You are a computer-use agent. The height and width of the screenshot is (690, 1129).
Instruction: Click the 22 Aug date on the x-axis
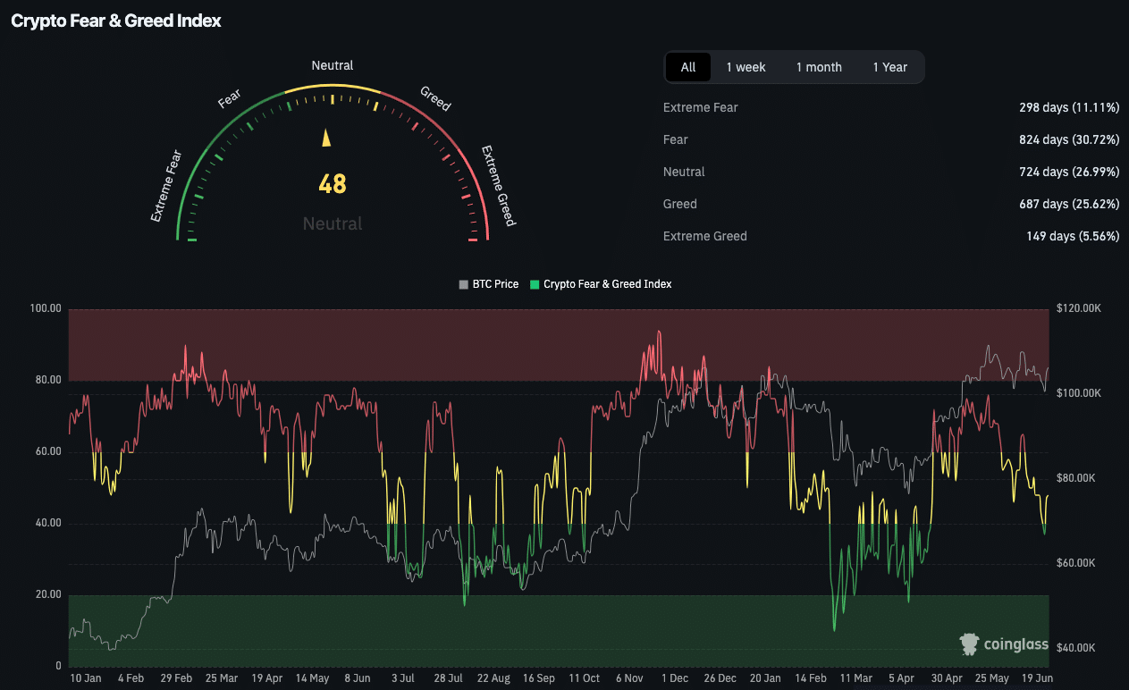coord(493,678)
